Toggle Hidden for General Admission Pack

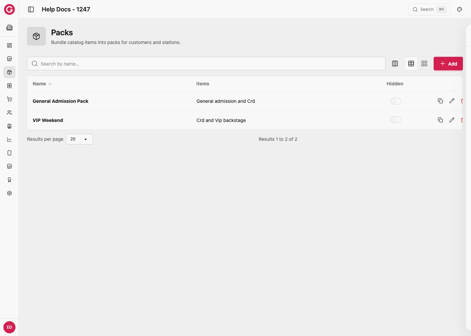click(395, 101)
